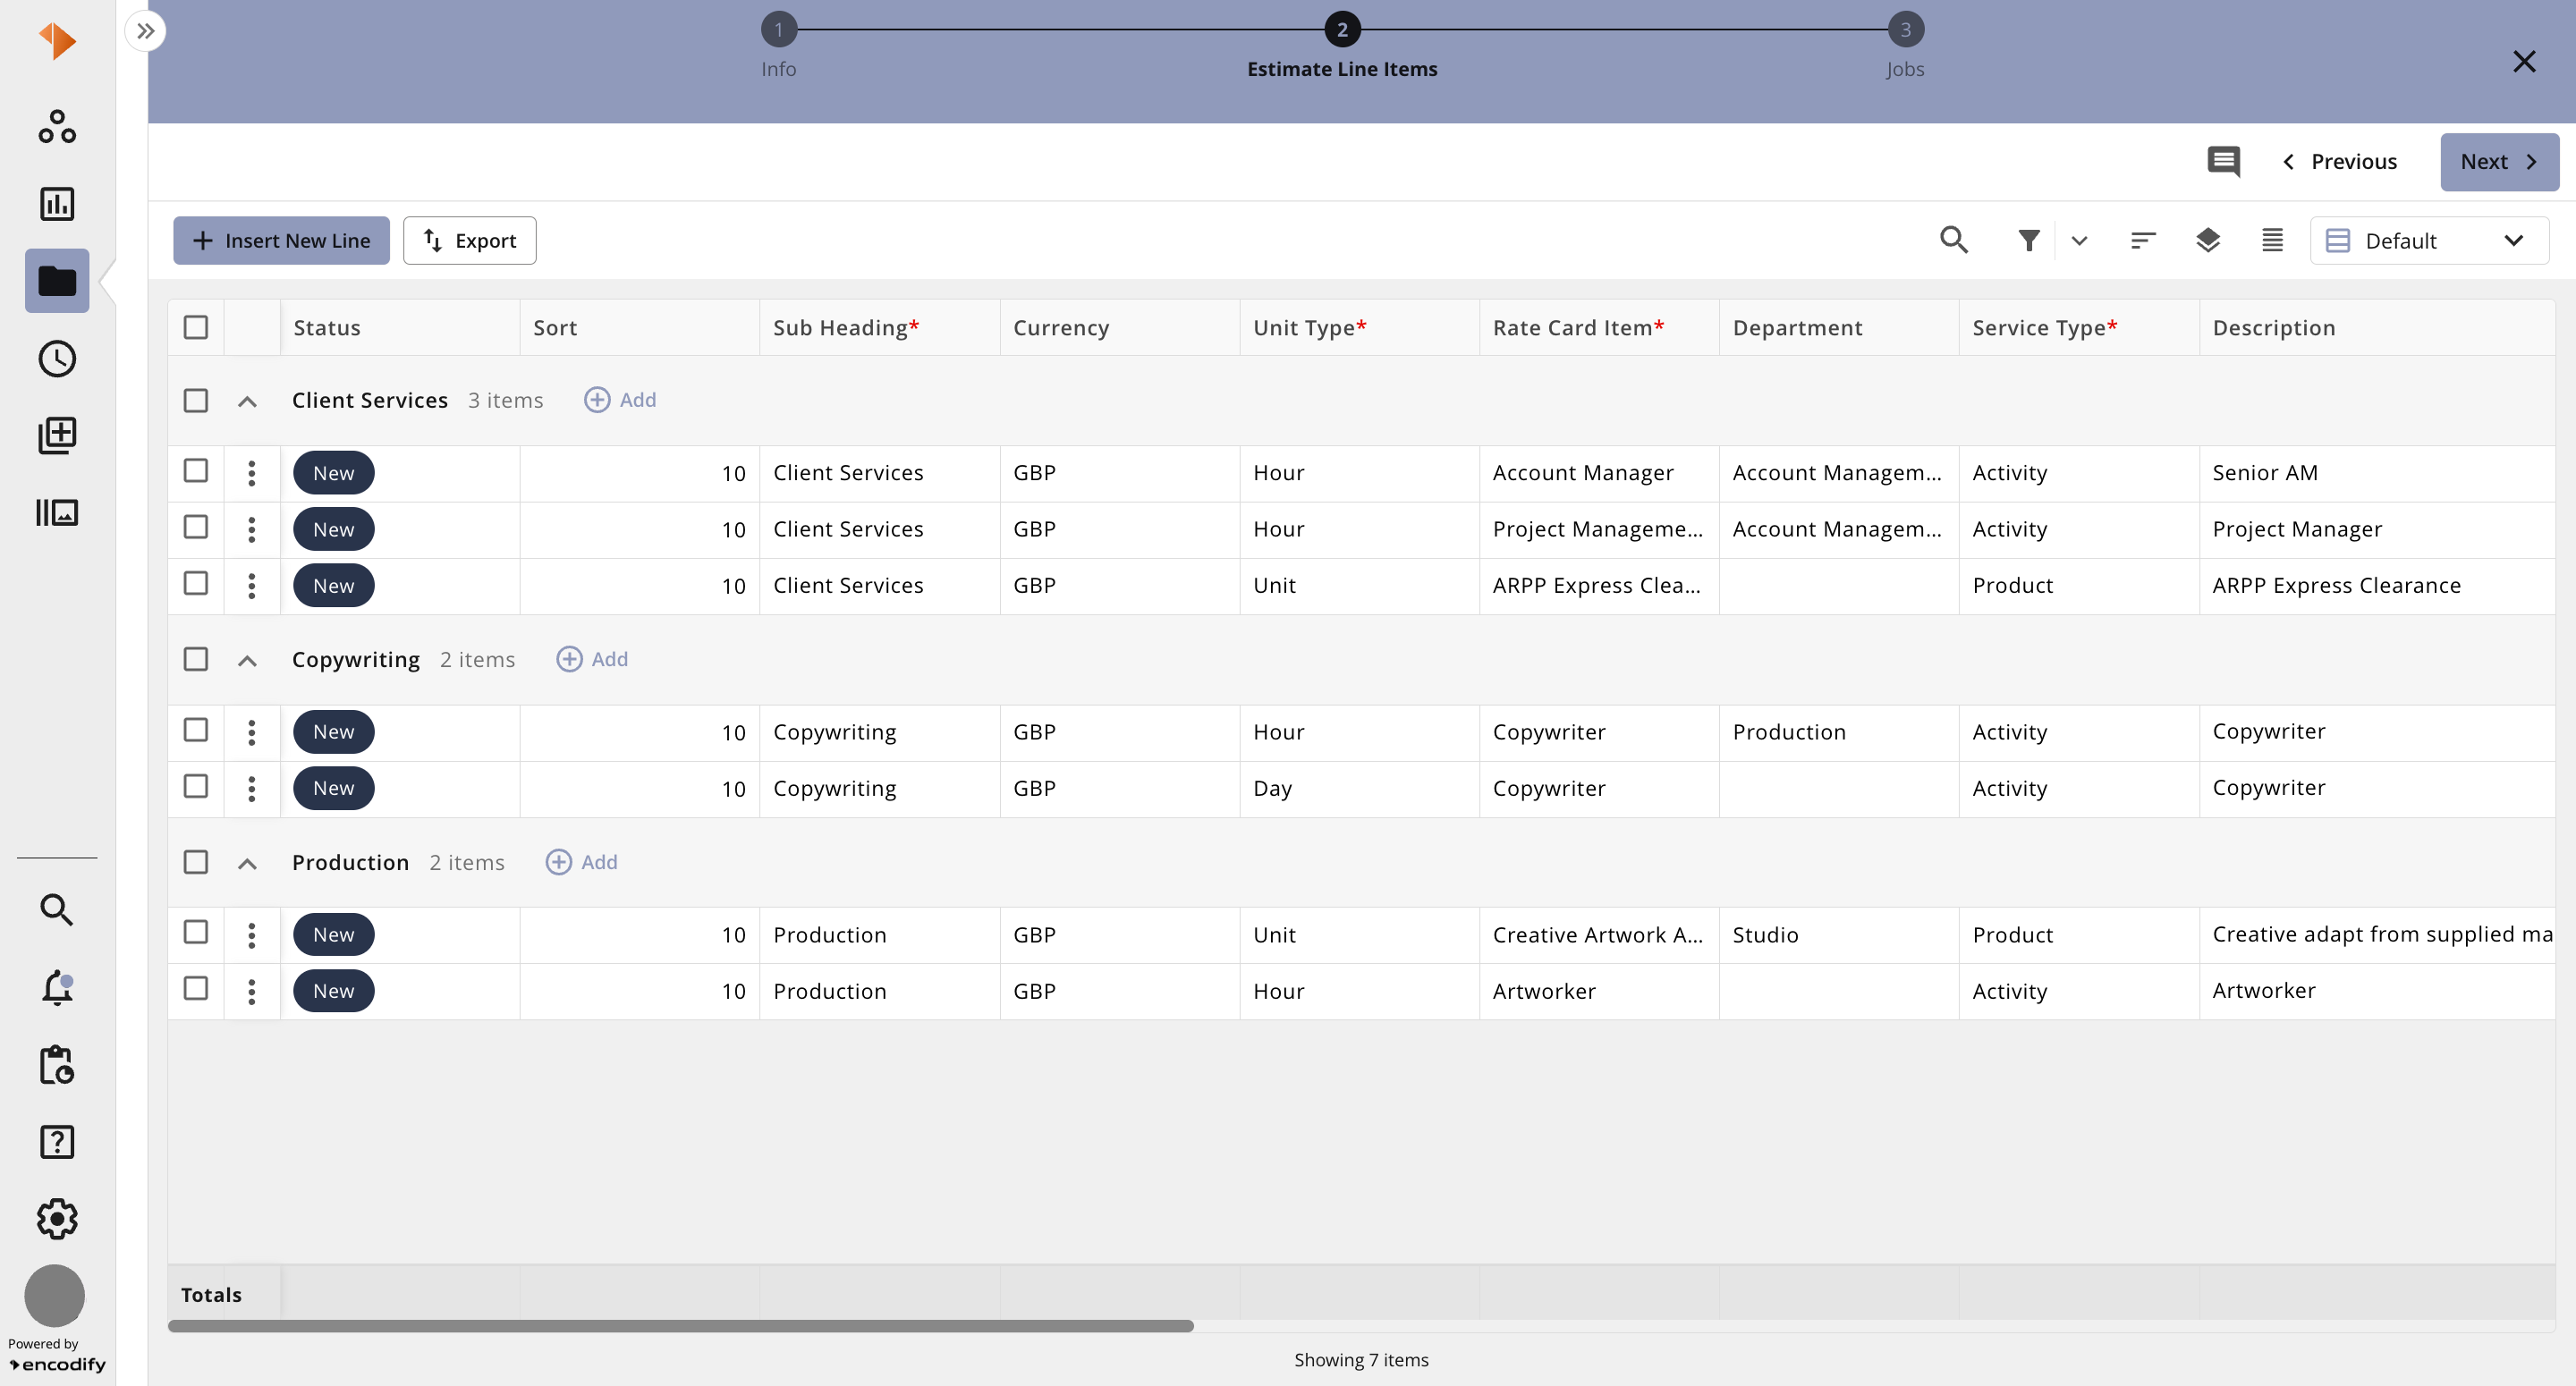Click the Next button
Screen dimensions: 2576x1386
(2499, 162)
